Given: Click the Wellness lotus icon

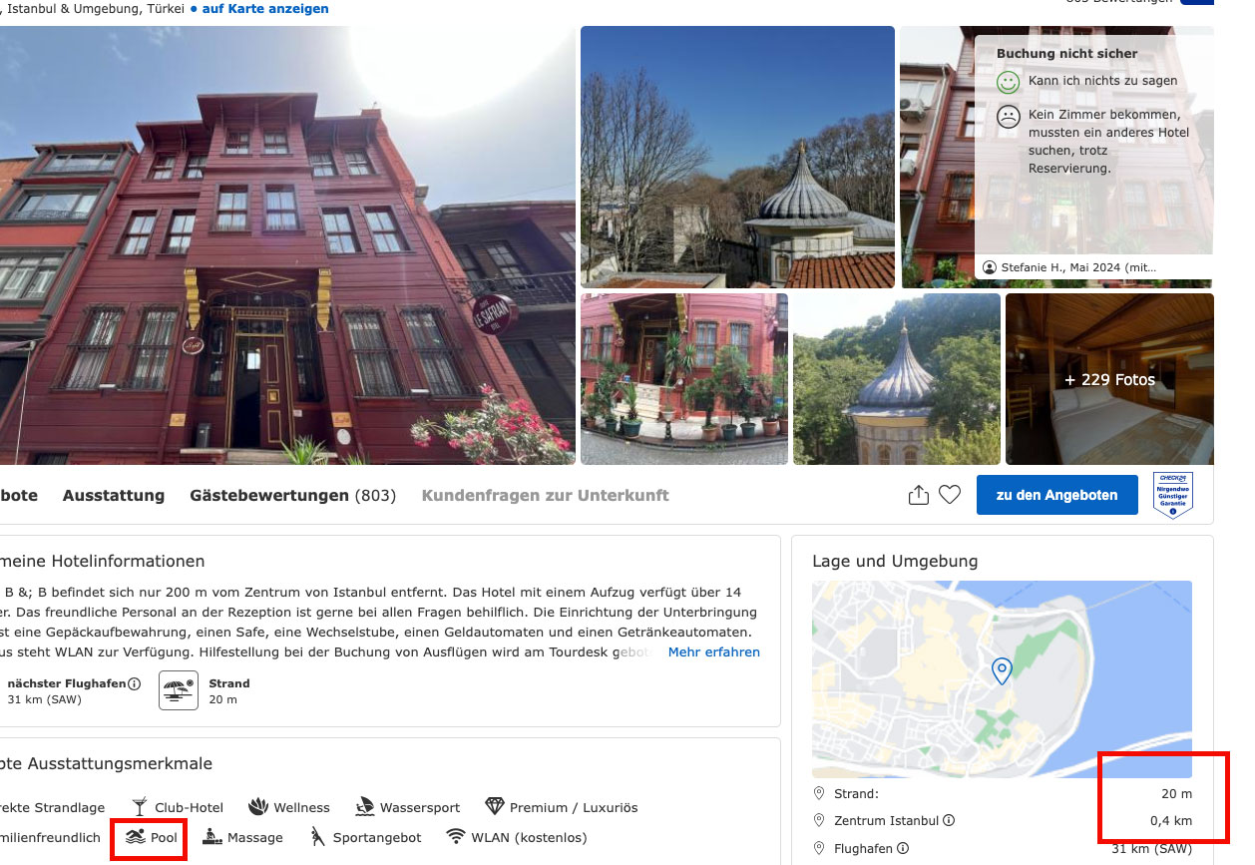Looking at the screenshot, I should [x=258, y=806].
